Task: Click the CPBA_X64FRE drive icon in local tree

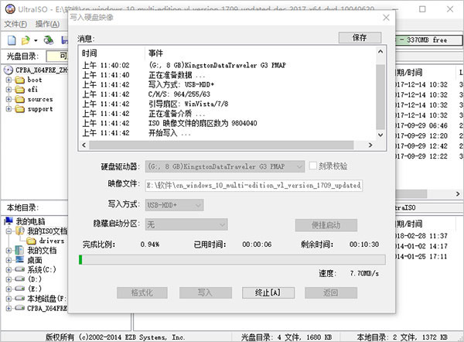Action: (20, 308)
